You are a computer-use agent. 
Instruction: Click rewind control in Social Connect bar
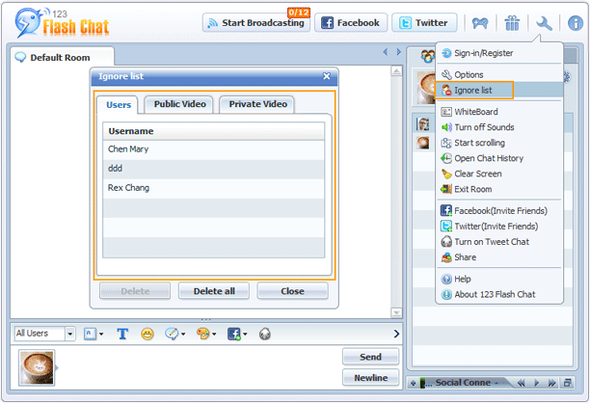pyautogui.click(x=522, y=383)
